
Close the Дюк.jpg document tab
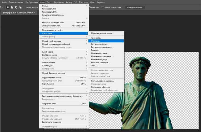[x=35, y=13]
